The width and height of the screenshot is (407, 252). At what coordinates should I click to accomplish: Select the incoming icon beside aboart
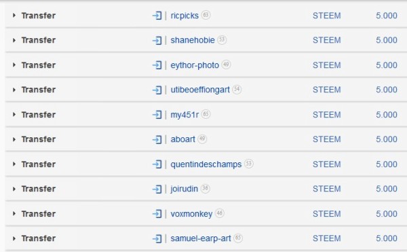pyautogui.click(x=157, y=139)
